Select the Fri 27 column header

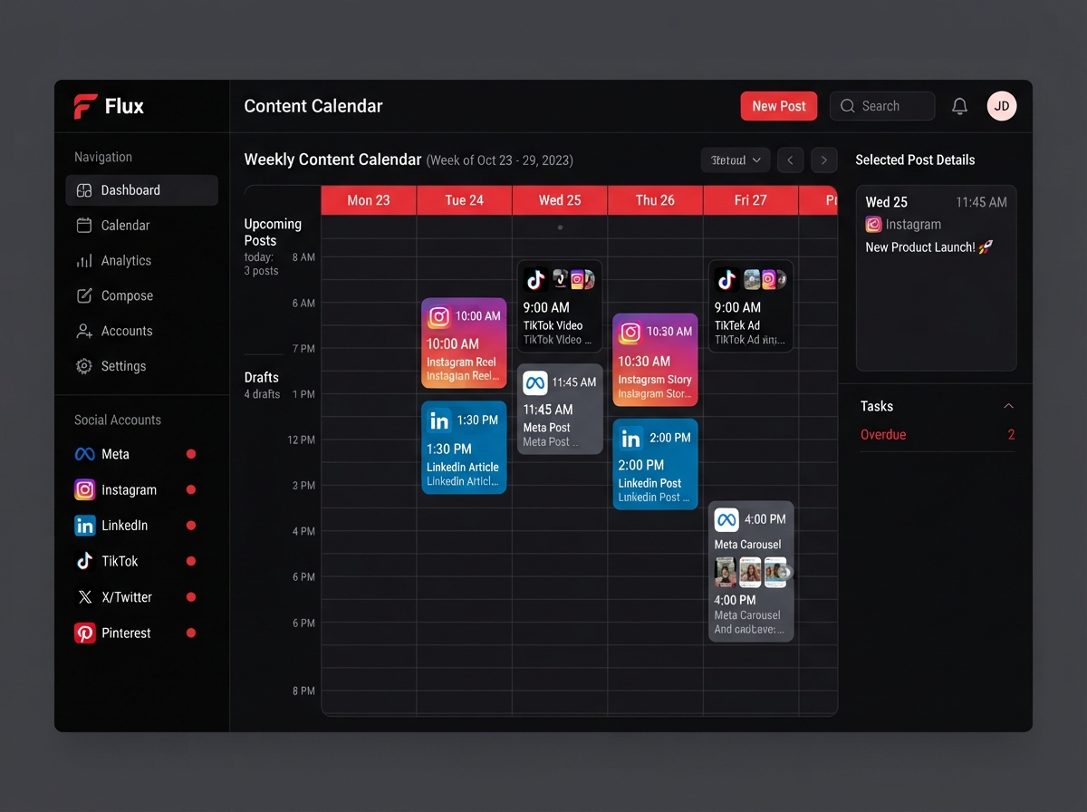click(x=751, y=200)
